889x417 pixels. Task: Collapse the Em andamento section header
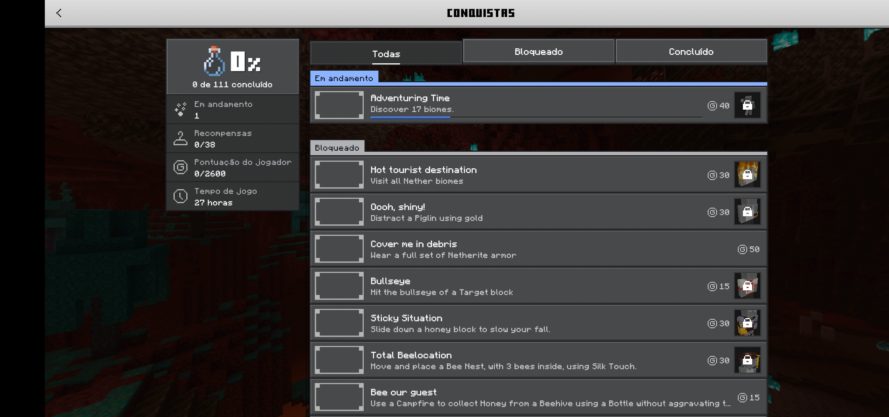click(344, 78)
